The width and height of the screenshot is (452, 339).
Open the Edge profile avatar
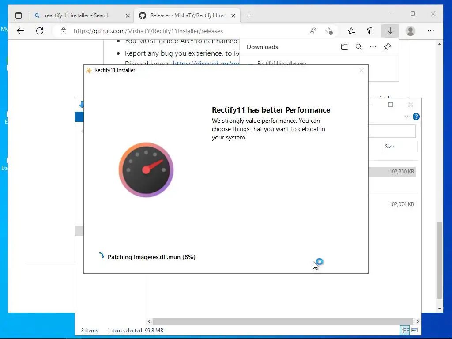(x=410, y=31)
